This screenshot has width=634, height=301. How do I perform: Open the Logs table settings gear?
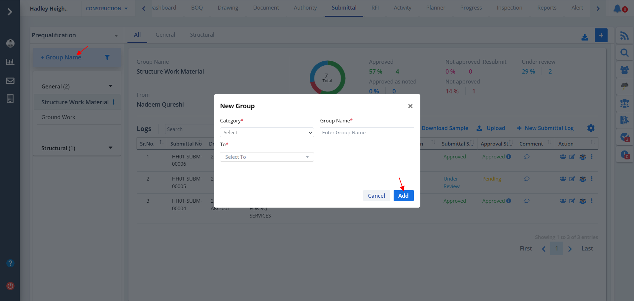pos(591,128)
